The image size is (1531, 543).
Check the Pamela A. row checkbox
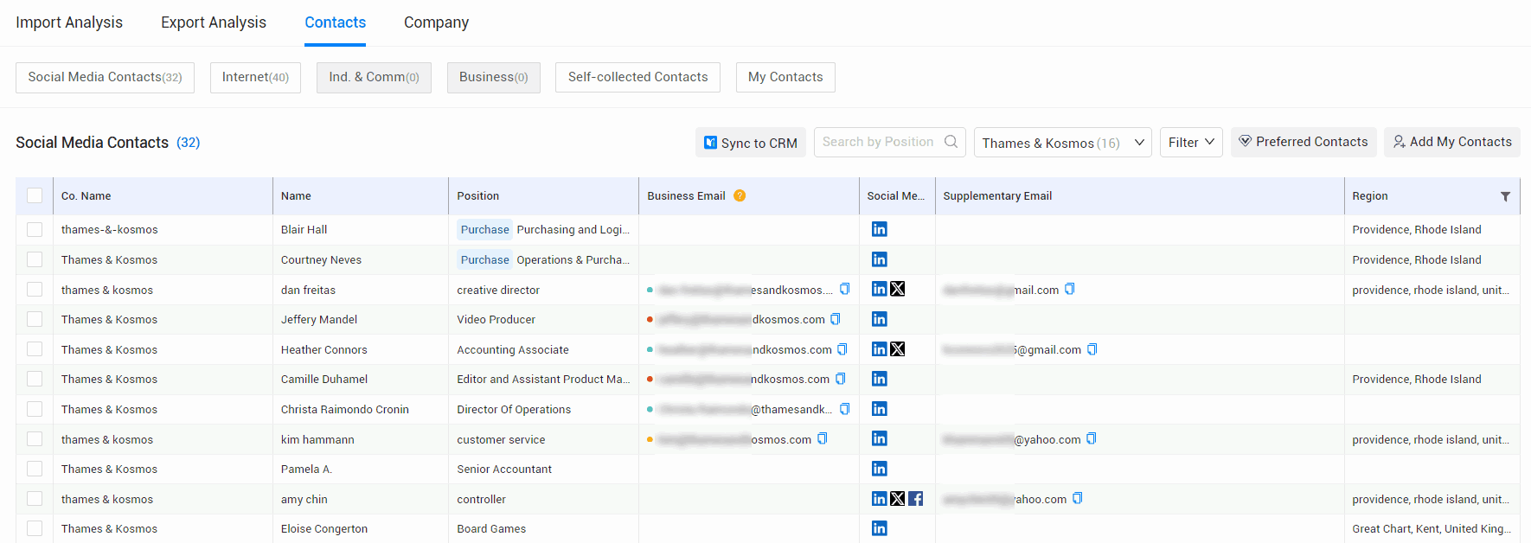pyautogui.click(x=35, y=469)
